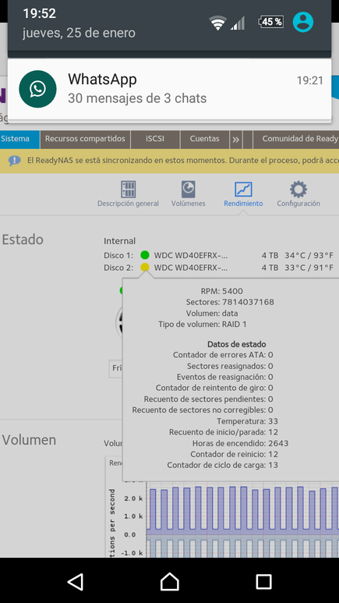
Task: Open the Configuración gear section
Action: [298, 194]
